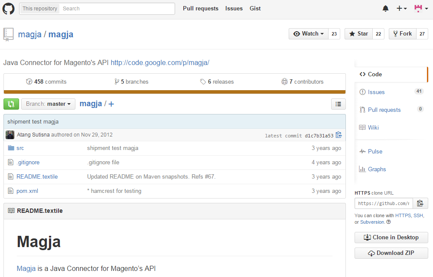Click the magja breadcrumb path link
This screenshot has width=433, height=277.
pos(91,104)
